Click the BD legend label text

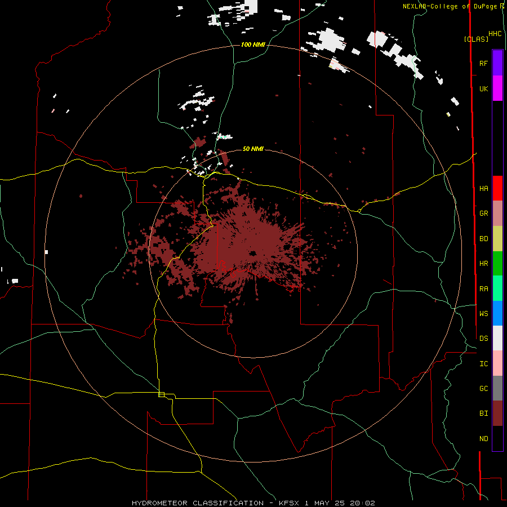484,239
